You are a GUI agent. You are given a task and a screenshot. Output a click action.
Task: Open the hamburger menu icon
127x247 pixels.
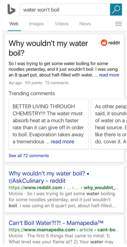tap(119, 24)
